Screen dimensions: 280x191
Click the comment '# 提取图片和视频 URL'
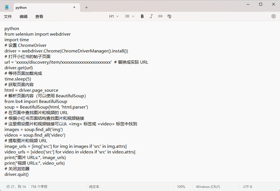[26, 141]
